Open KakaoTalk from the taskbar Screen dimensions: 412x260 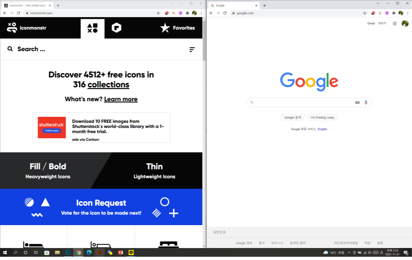[131, 253]
